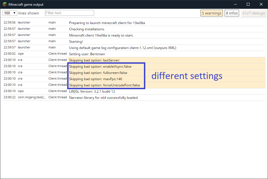Select the enableVsync:false warning row
The width and height of the screenshot is (268, 179).
(x=100, y=67)
